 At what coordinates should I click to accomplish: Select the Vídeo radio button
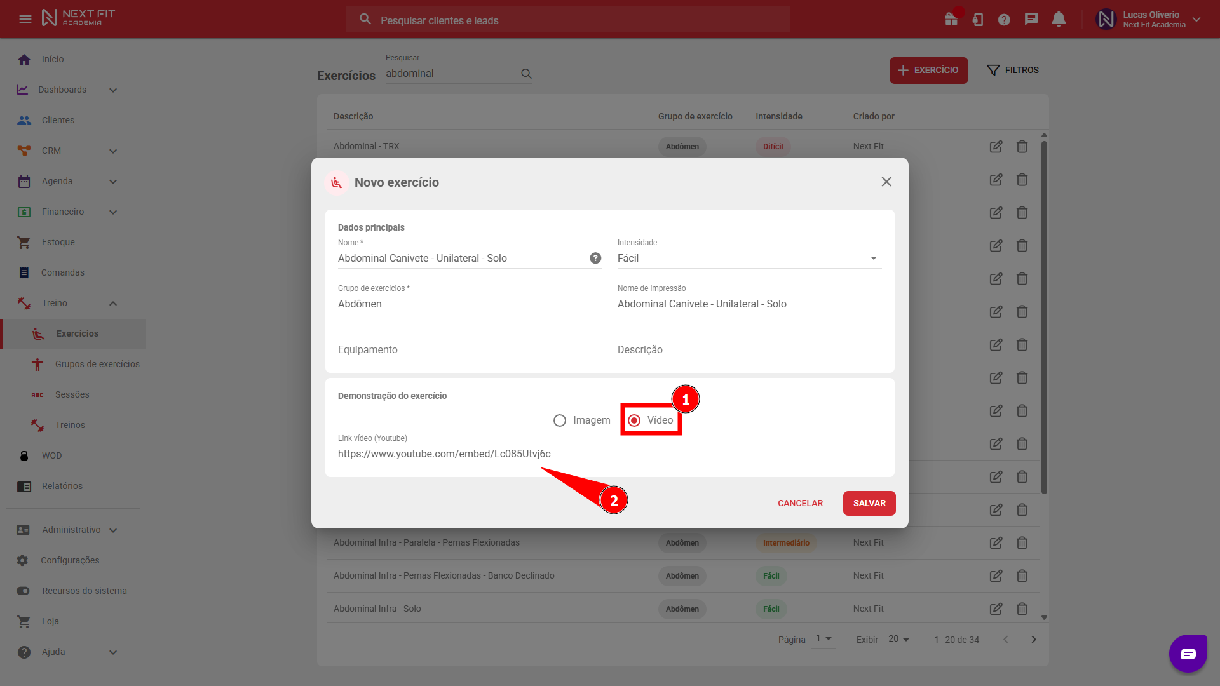(x=634, y=420)
